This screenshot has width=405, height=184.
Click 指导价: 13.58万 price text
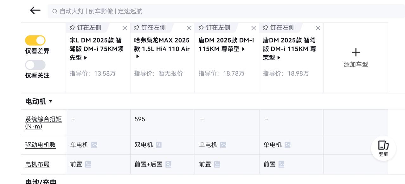pos(93,73)
